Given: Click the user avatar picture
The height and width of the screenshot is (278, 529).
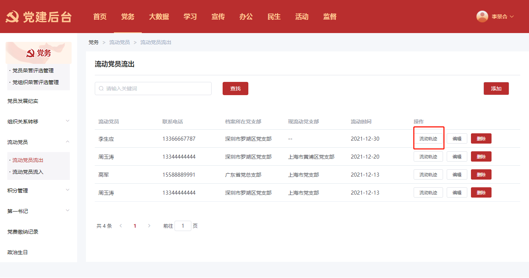Looking at the screenshot, I should click(x=482, y=17).
